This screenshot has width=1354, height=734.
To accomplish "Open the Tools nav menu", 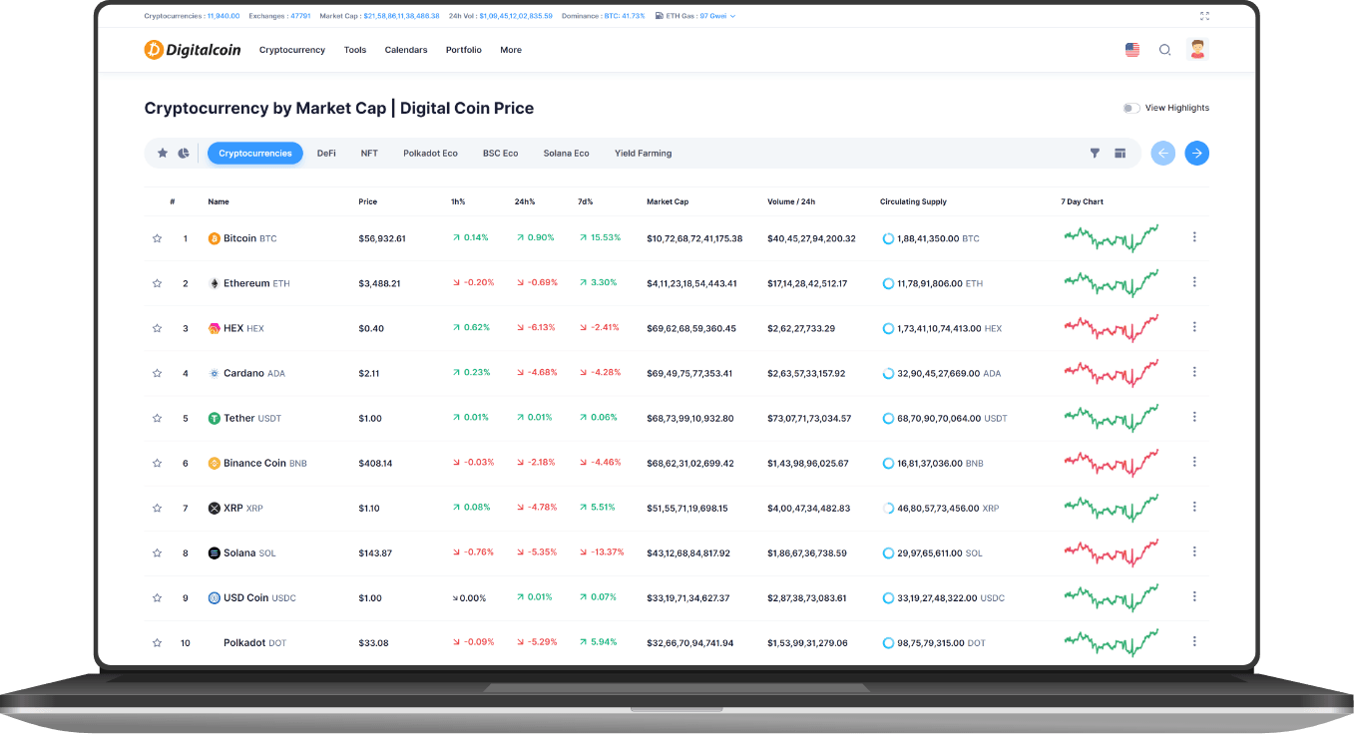I will click(x=355, y=50).
